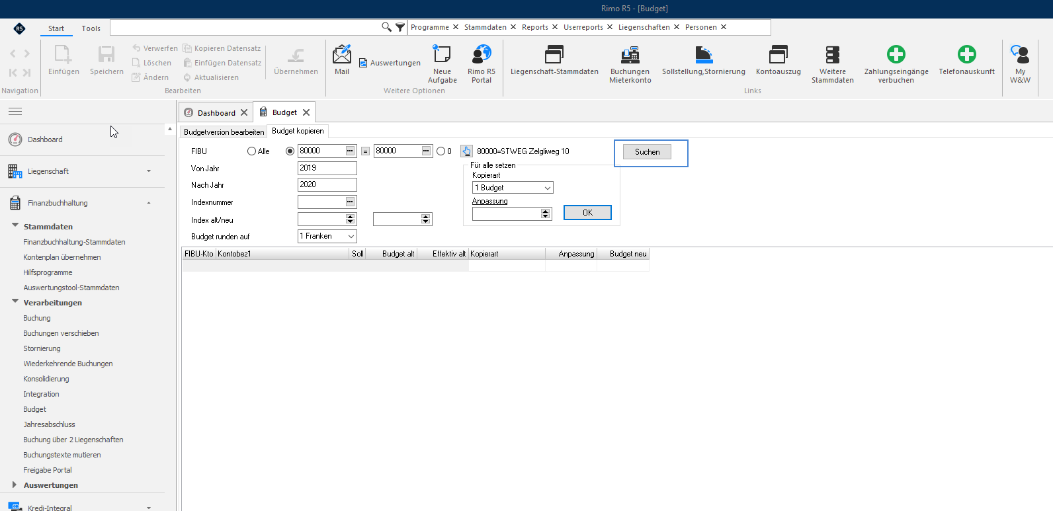Open Wiederkehrende Buchungen in sidebar
This screenshot has width=1053, height=511.
tap(68, 364)
